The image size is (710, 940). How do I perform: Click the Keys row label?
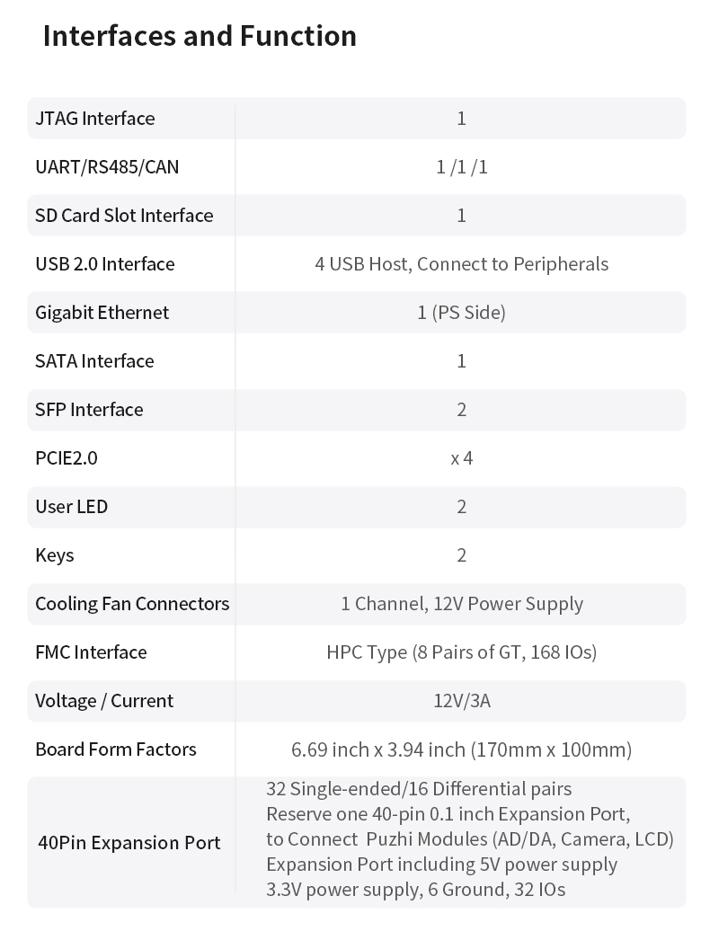(54, 555)
